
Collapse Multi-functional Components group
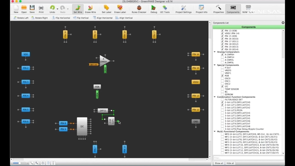[215, 131]
